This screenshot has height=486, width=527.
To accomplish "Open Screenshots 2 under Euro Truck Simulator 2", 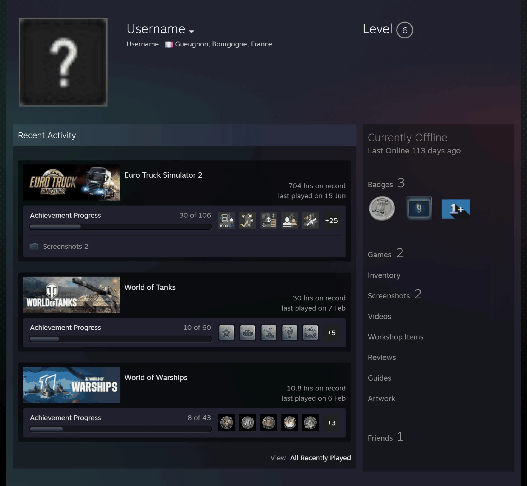I will click(66, 247).
